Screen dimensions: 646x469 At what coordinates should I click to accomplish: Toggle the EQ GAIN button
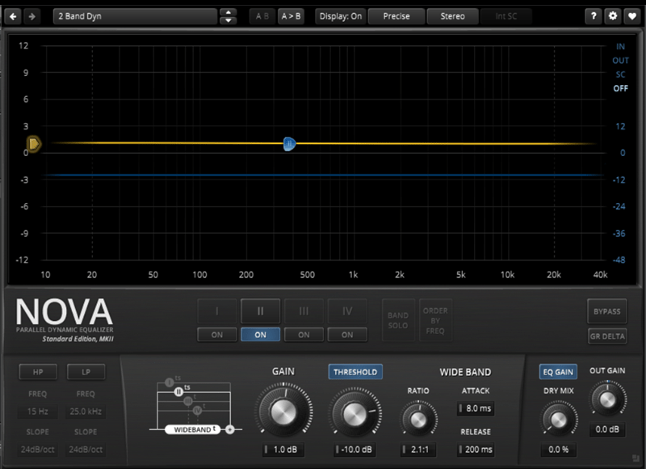558,372
